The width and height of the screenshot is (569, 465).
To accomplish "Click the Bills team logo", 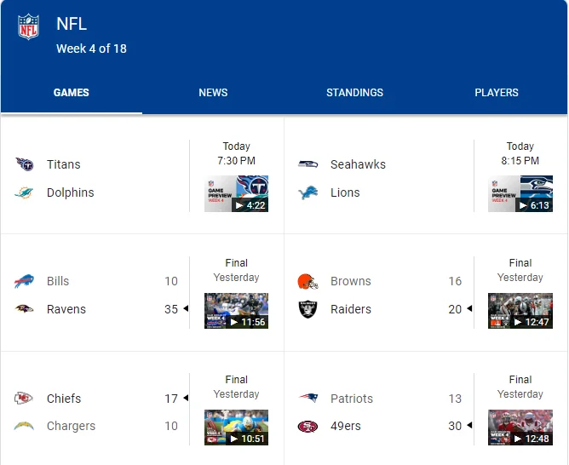I will tap(24, 281).
